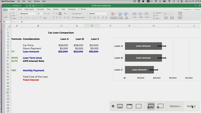201x113 pixels.
Task: Click the Format painter brush icon
Action: (10, 18)
